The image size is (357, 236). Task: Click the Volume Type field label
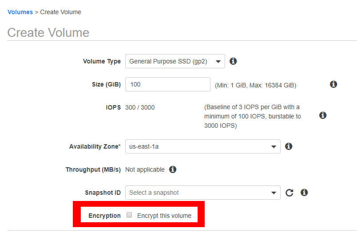[102, 61]
